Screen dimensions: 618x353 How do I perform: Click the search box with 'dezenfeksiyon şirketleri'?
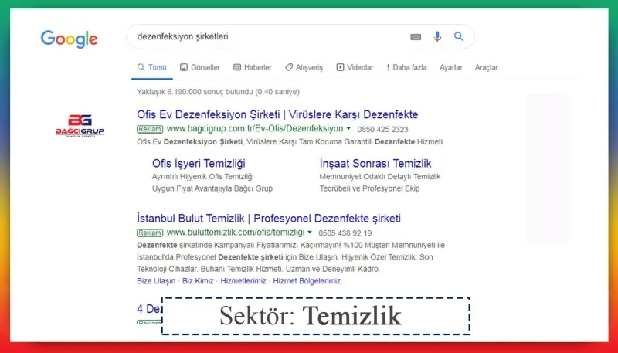(301, 36)
